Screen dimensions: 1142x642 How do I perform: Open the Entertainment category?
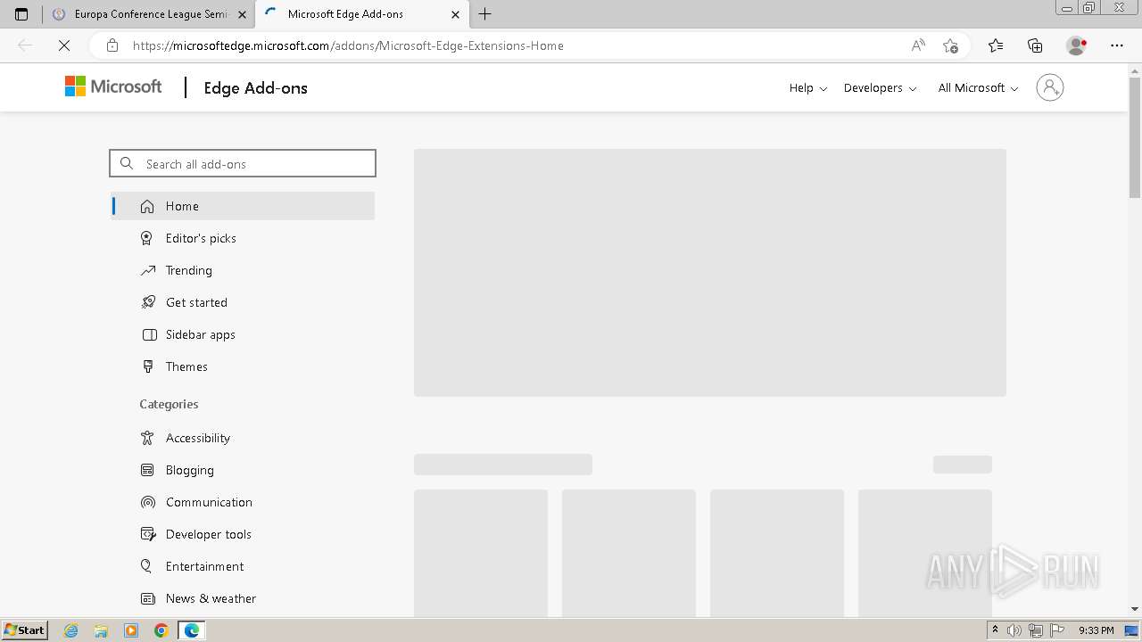pos(243,566)
